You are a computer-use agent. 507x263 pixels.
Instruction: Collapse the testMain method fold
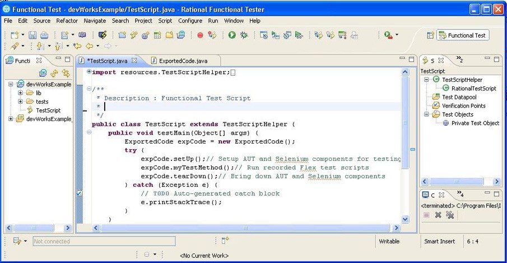(89, 132)
